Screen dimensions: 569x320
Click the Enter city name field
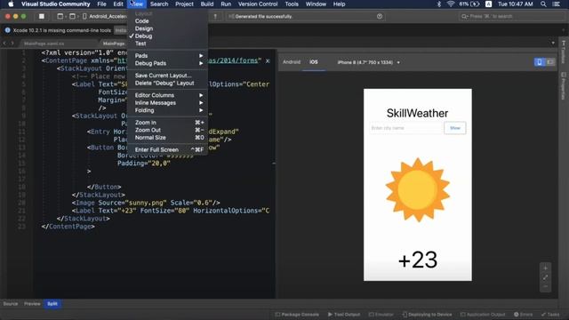pos(405,128)
